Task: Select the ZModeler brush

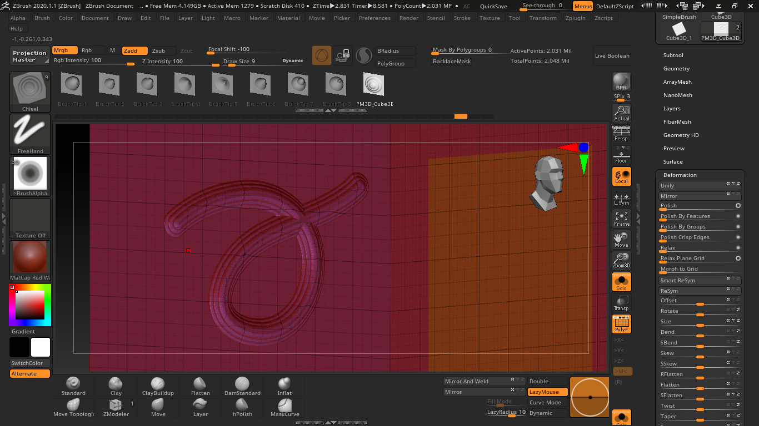Action: click(x=116, y=408)
